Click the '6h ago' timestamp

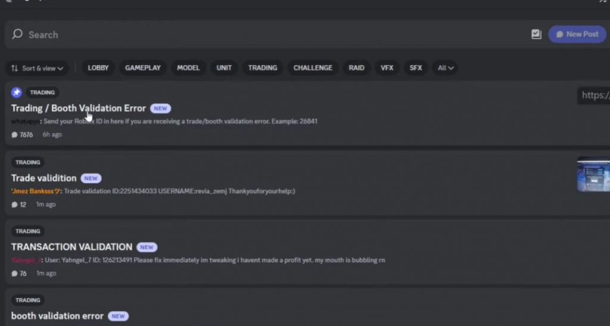pos(52,135)
